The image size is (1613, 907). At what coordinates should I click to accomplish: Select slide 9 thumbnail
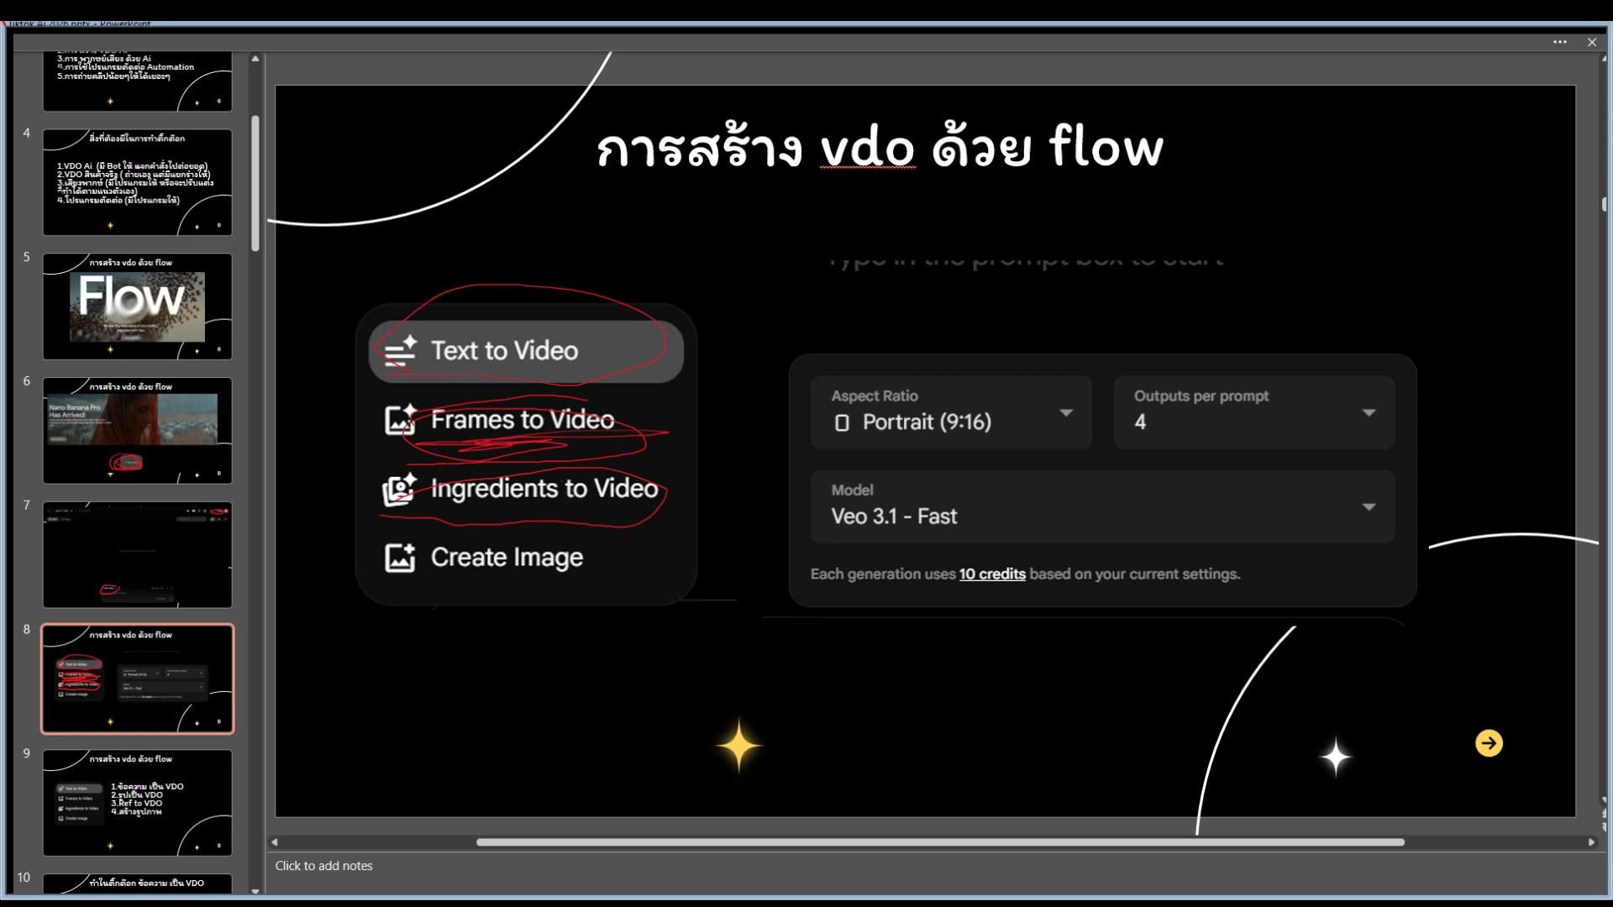click(x=137, y=803)
